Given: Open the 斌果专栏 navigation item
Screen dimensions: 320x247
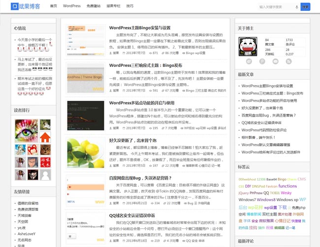Looking at the screenshot, I should pos(113,6).
